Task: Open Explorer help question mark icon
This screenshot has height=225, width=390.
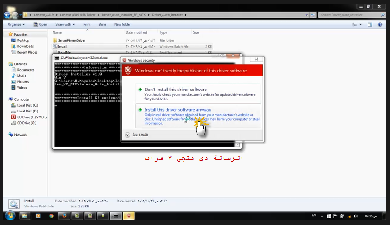Action: [380, 24]
